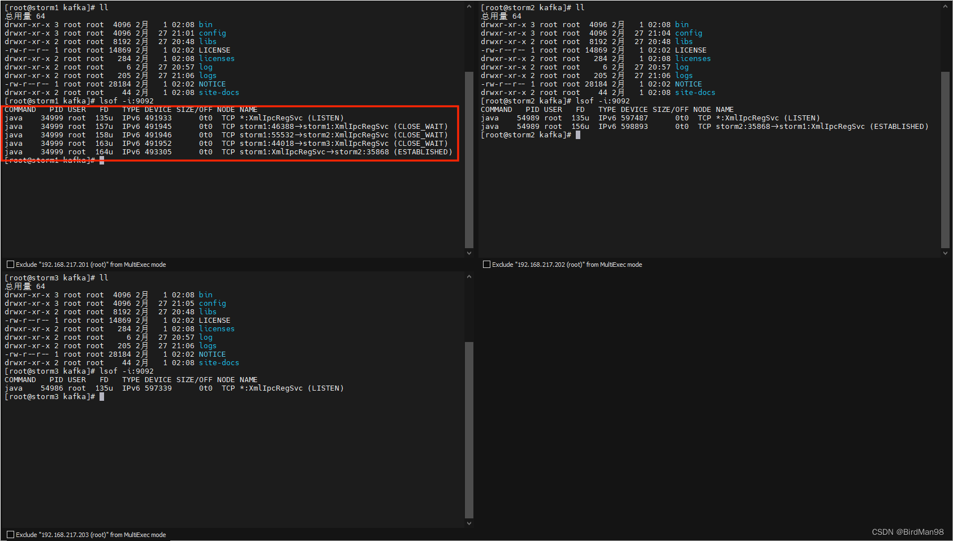Click 'storm1:XmlIpcRegSvc->storm2:35868' ESTABLISHED row
The height and width of the screenshot is (541, 953).
pyautogui.click(x=228, y=152)
